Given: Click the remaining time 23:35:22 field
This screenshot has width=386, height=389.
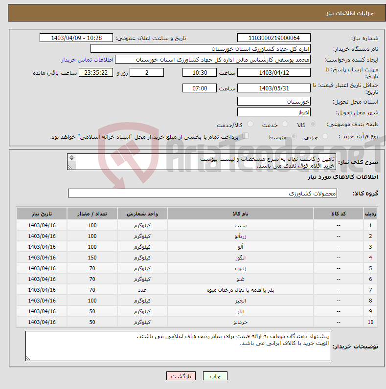Looking at the screenshot, I should pos(96,72).
